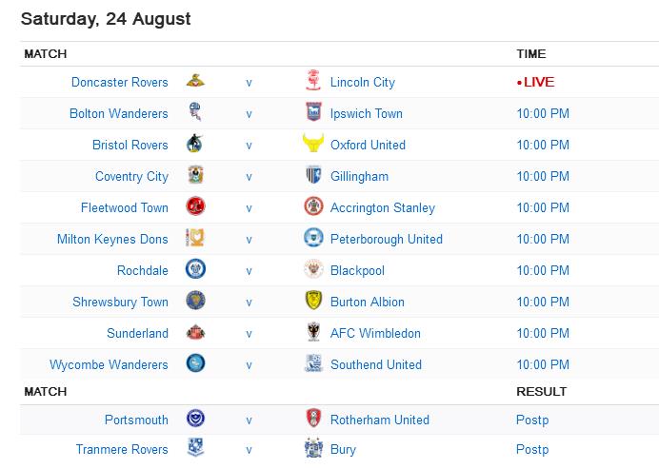The height and width of the screenshot is (469, 659).
Task: Open the Tranmere Rovers team link
Action: pos(122,449)
